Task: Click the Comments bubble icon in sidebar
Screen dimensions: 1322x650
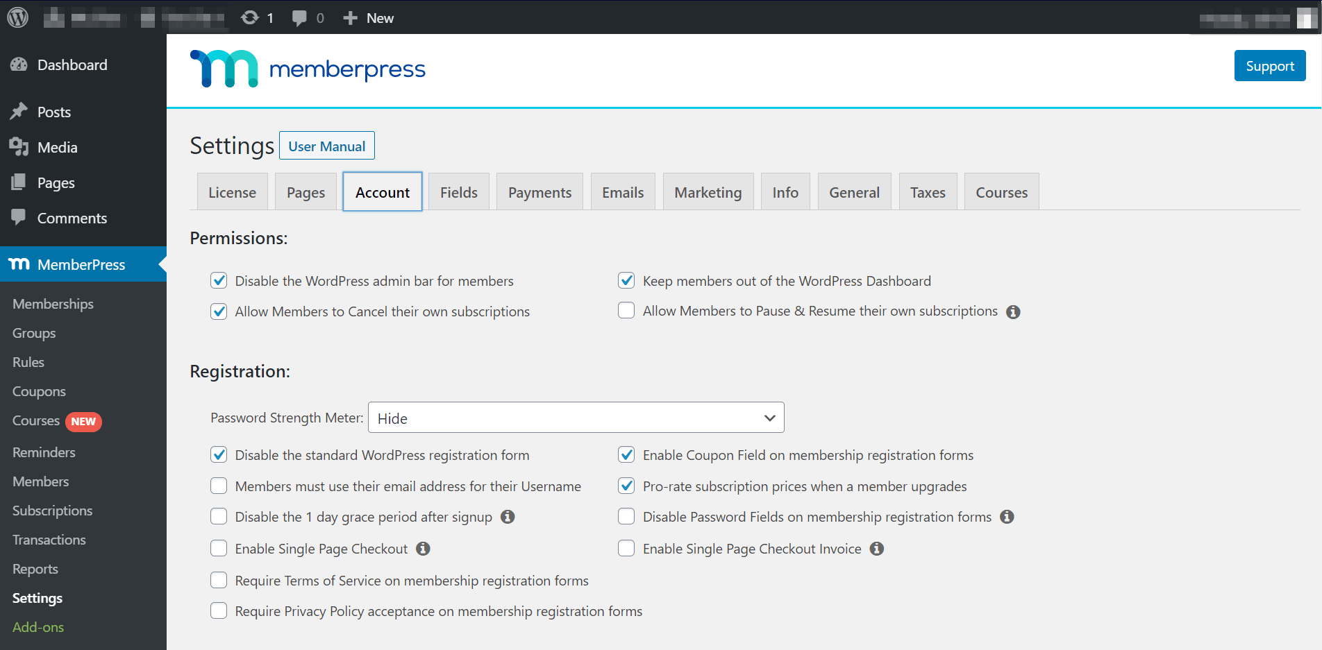Action: click(19, 217)
